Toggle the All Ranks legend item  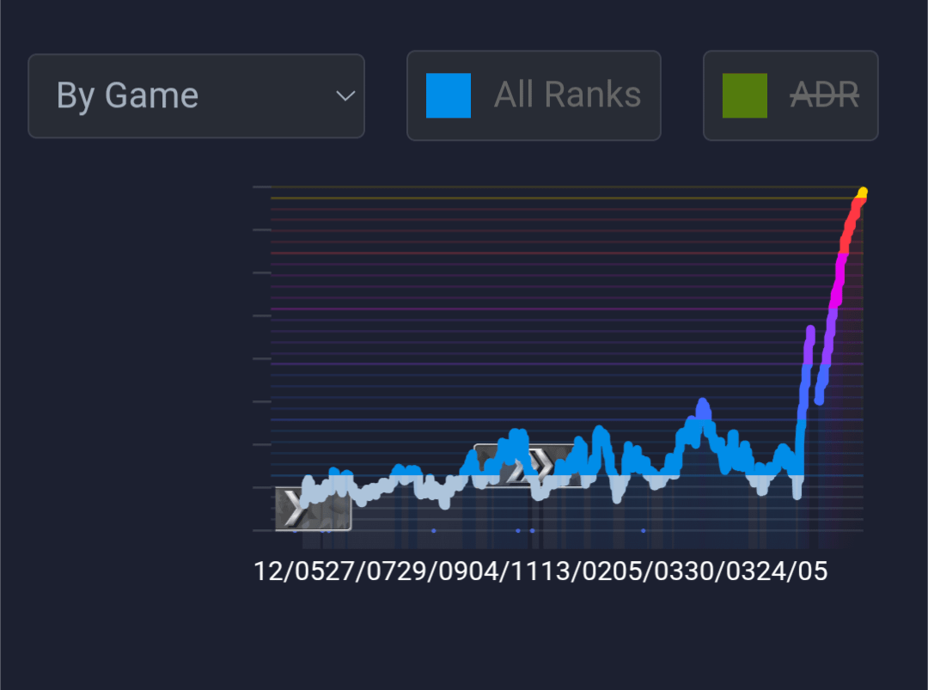pos(534,95)
